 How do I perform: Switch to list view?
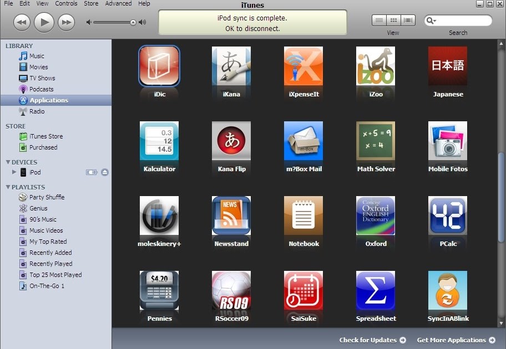click(379, 20)
